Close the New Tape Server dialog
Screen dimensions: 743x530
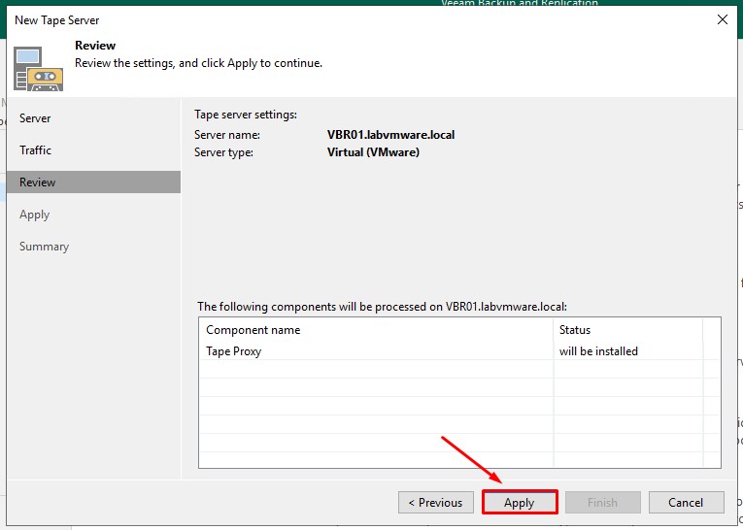click(x=722, y=19)
